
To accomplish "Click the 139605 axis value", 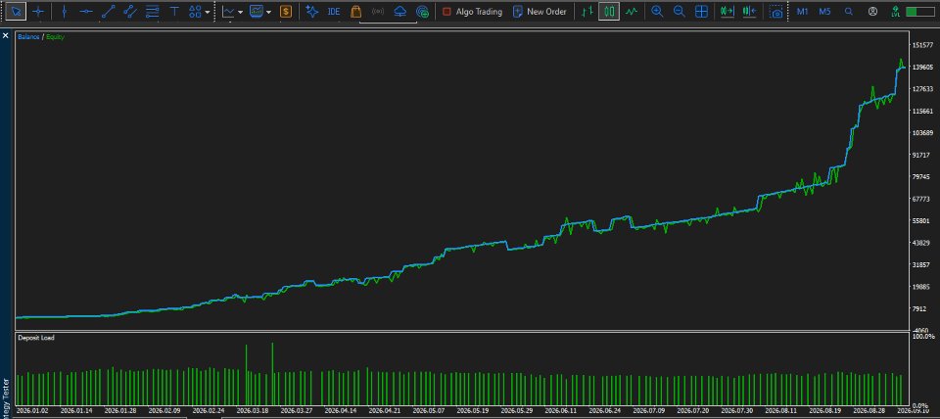I will [x=923, y=68].
